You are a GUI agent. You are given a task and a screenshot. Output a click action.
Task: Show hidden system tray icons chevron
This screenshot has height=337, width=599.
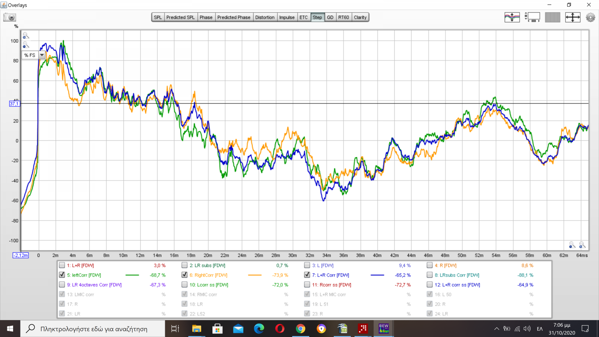tap(496, 329)
